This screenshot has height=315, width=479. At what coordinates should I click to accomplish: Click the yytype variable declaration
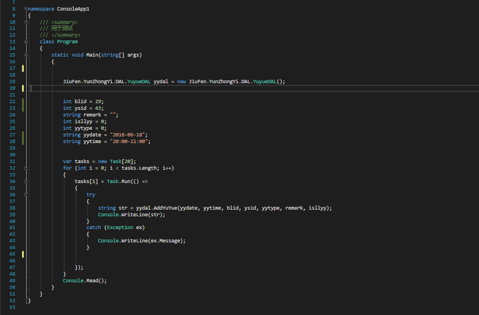[x=83, y=128]
